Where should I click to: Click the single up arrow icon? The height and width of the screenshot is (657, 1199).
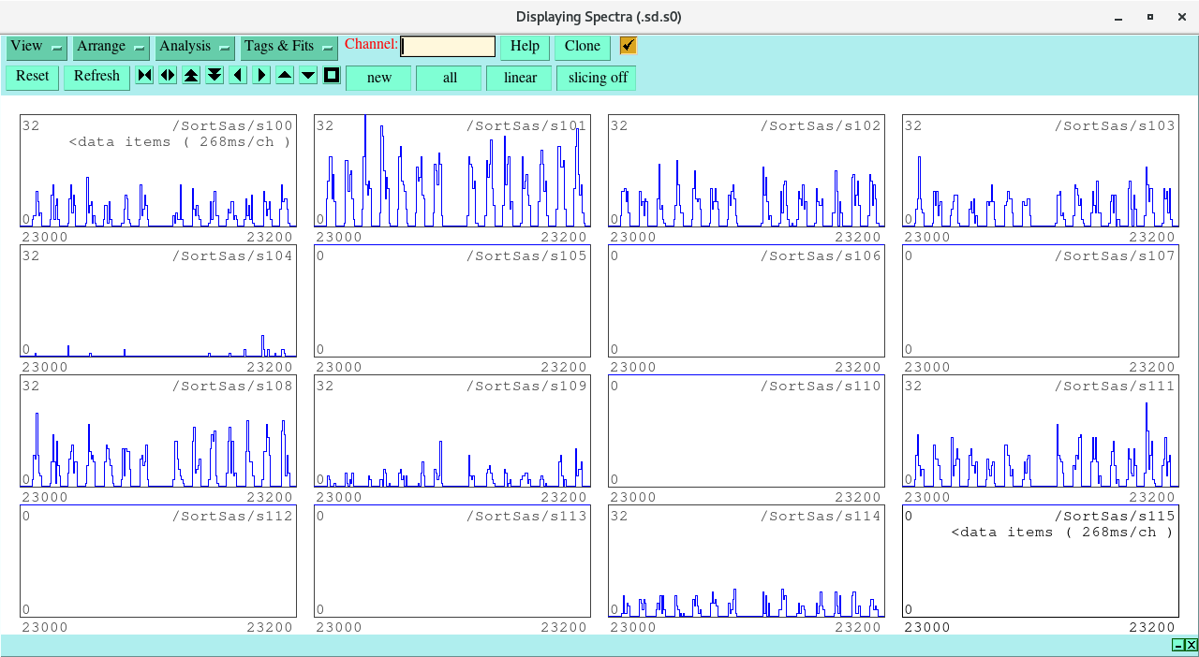click(285, 76)
